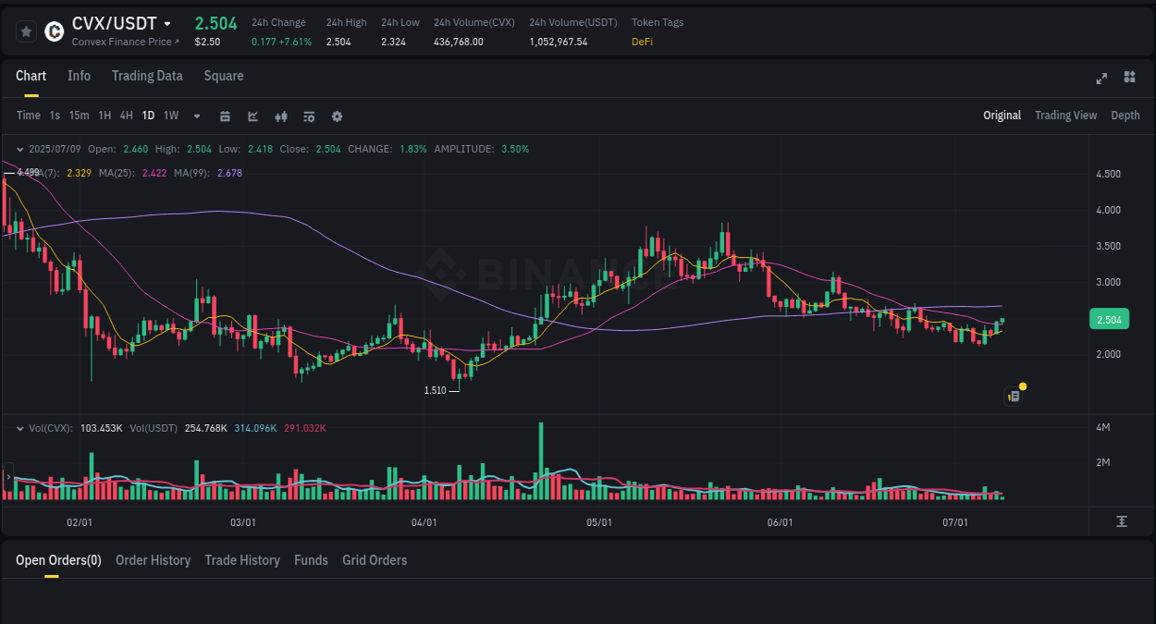Select the date range calendar icon
This screenshot has width=1156, height=624.
226,116
